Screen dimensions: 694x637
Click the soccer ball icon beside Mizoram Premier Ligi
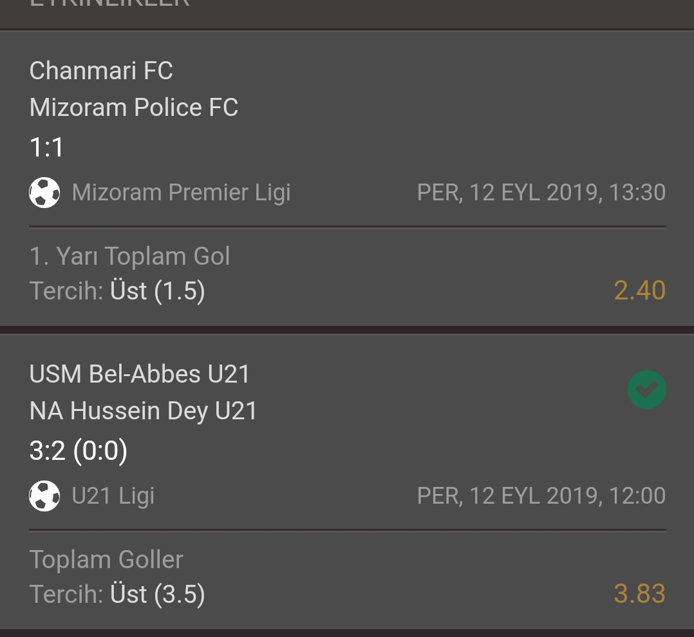pyautogui.click(x=44, y=193)
